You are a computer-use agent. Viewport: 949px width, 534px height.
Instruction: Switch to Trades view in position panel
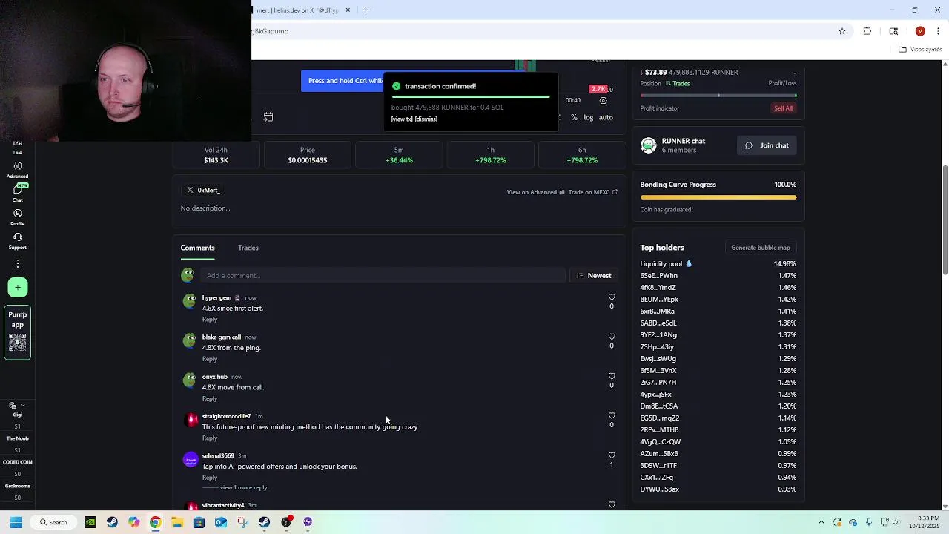(x=678, y=83)
